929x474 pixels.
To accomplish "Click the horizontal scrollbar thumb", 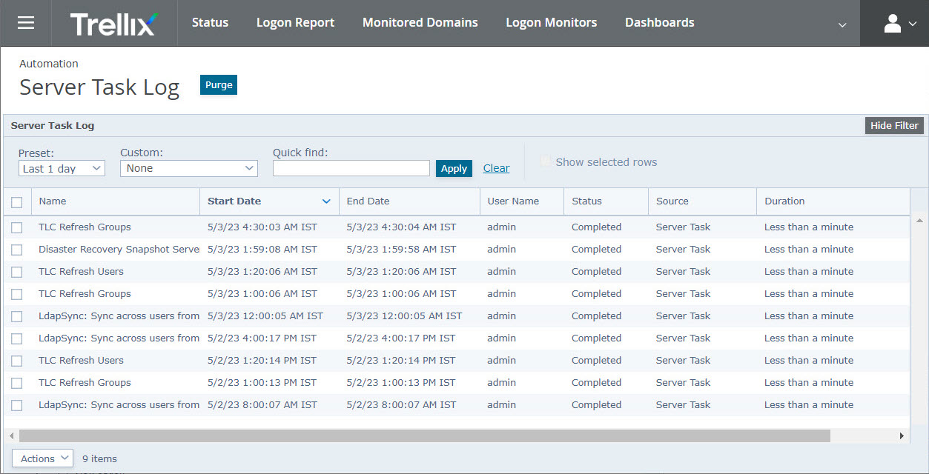I will (x=425, y=436).
